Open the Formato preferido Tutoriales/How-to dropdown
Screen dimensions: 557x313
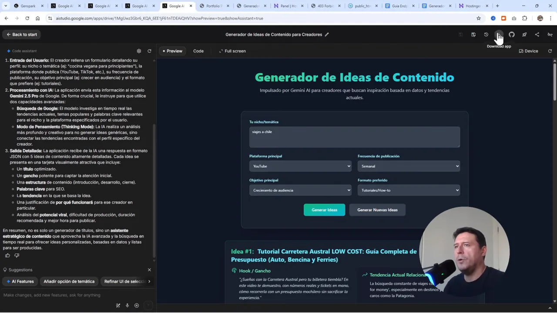coord(409,190)
